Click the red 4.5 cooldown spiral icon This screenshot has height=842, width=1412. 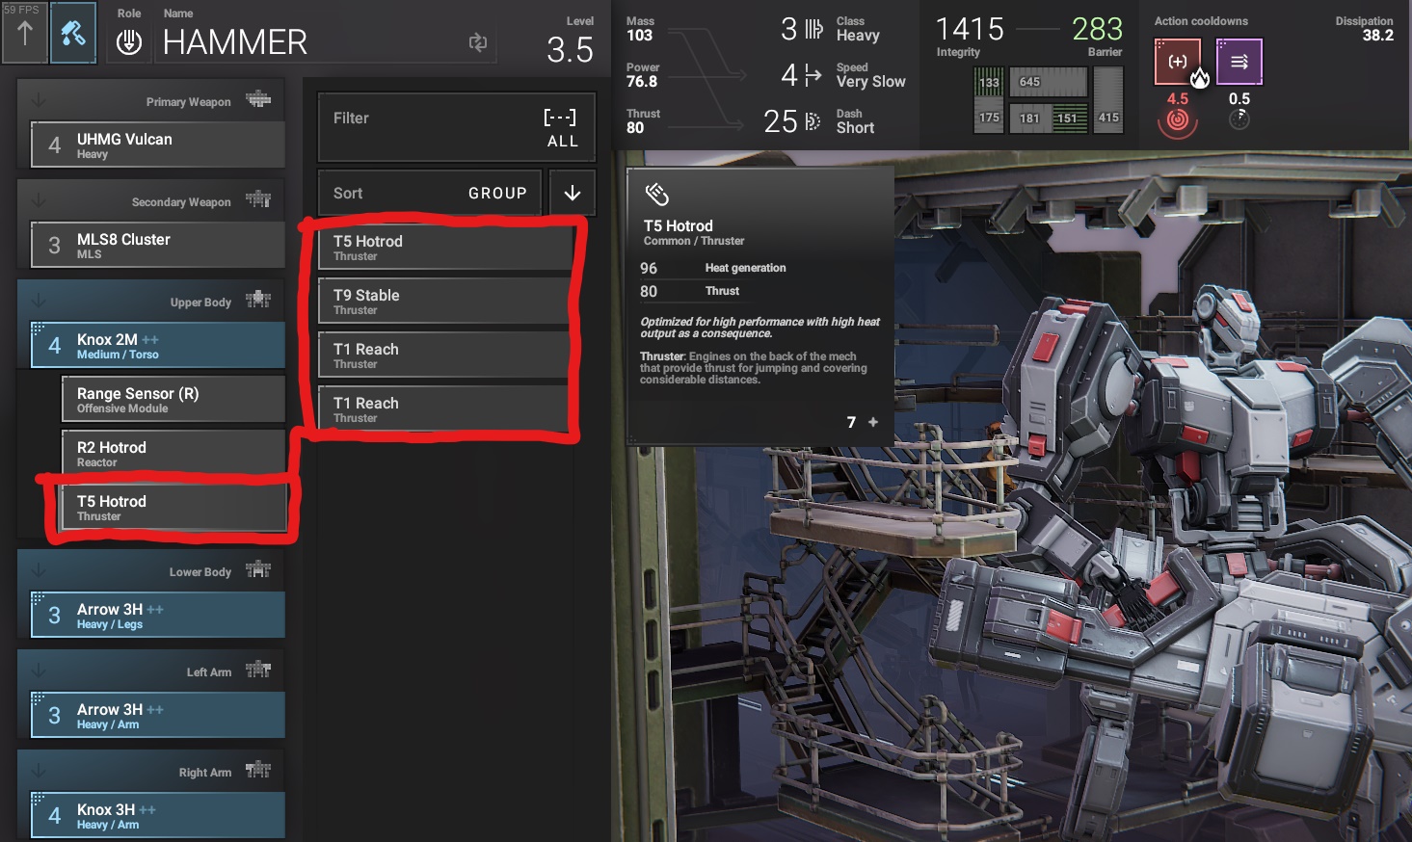(x=1178, y=121)
